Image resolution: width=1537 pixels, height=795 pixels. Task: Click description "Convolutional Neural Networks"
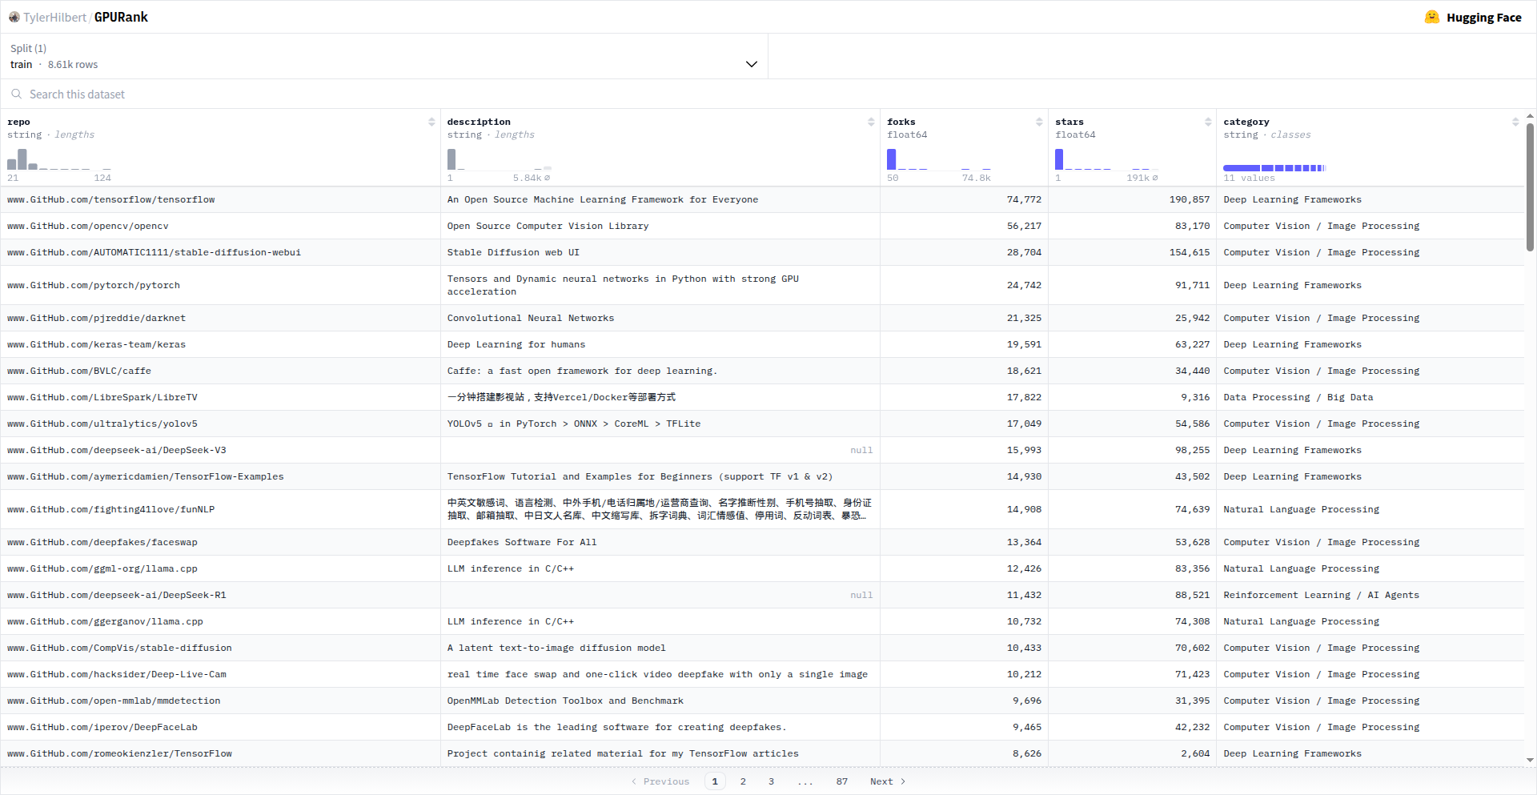(531, 318)
